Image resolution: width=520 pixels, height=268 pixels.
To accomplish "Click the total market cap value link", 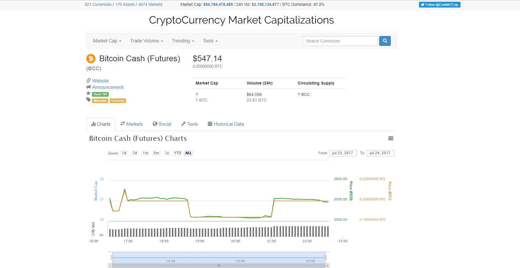I will coord(218,4).
